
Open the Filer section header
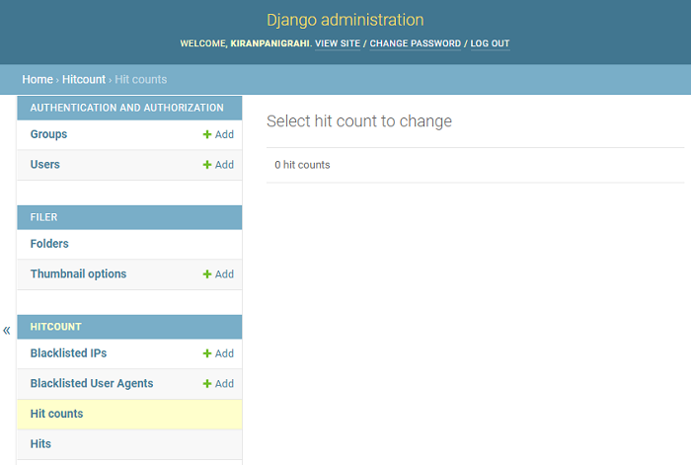coord(43,217)
